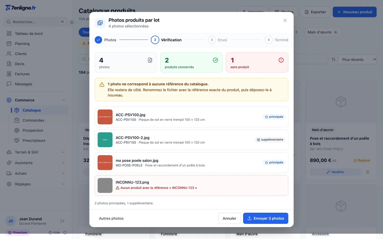Select the Vérification step indicator
The height and width of the screenshot is (239, 383).
click(166, 40)
